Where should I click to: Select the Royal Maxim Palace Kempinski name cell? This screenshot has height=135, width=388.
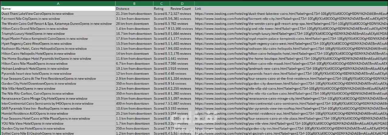(58, 39)
